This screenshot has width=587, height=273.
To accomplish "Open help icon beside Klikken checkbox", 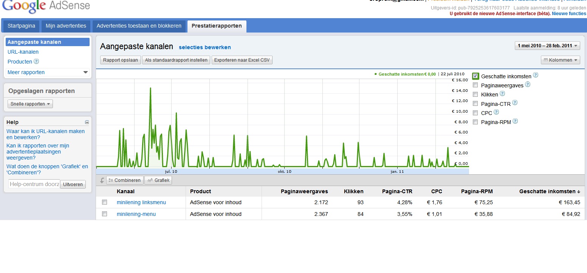I will coord(502,93).
